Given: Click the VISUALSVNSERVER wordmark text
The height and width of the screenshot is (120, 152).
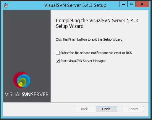Looking at the screenshot, I should pyautogui.click(x=27, y=95).
